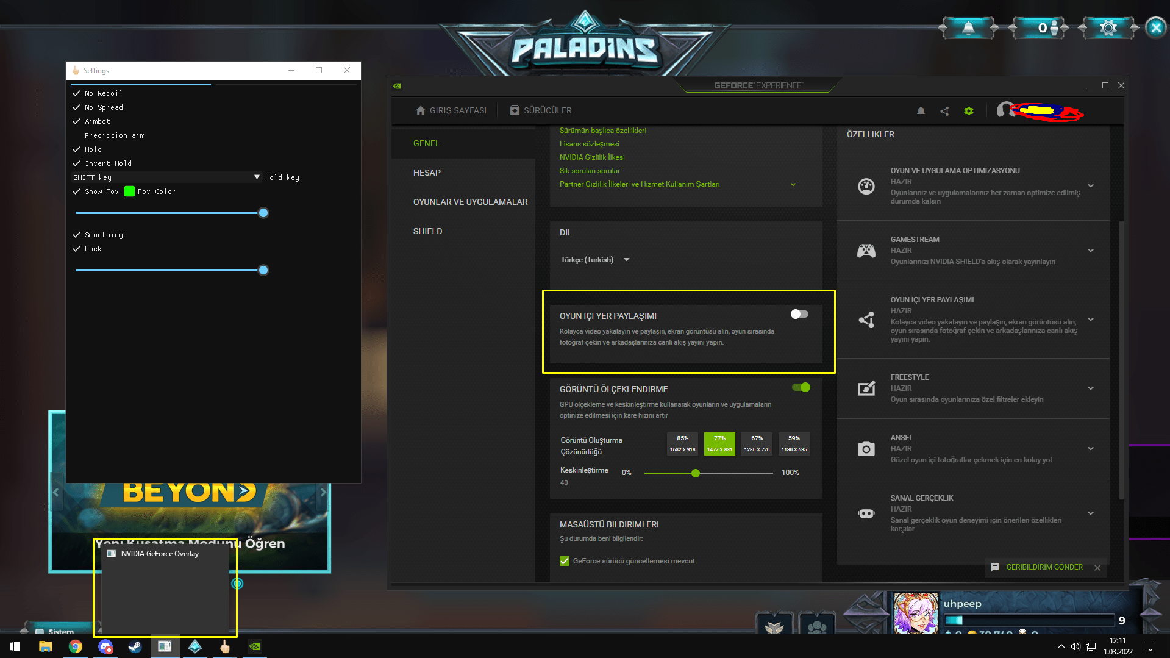This screenshot has width=1170, height=658.
Task: Open Chrome from the taskbar
Action: click(76, 646)
